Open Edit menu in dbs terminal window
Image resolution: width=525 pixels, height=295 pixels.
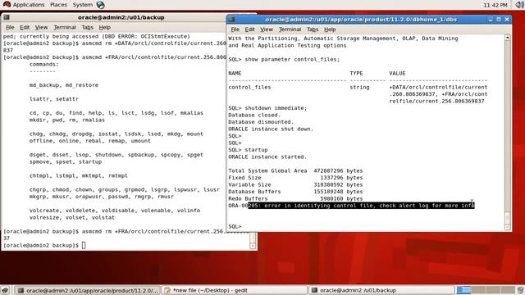(249, 29)
